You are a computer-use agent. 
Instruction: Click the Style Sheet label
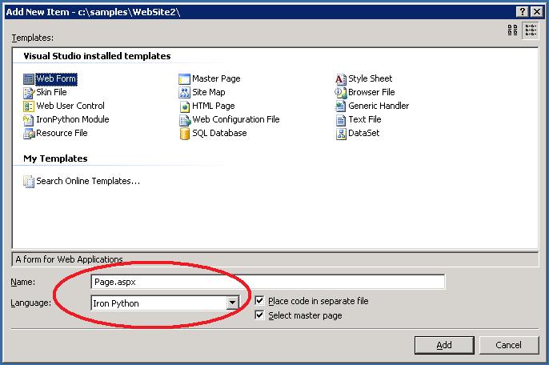pyautogui.click(x=370, y=78)
